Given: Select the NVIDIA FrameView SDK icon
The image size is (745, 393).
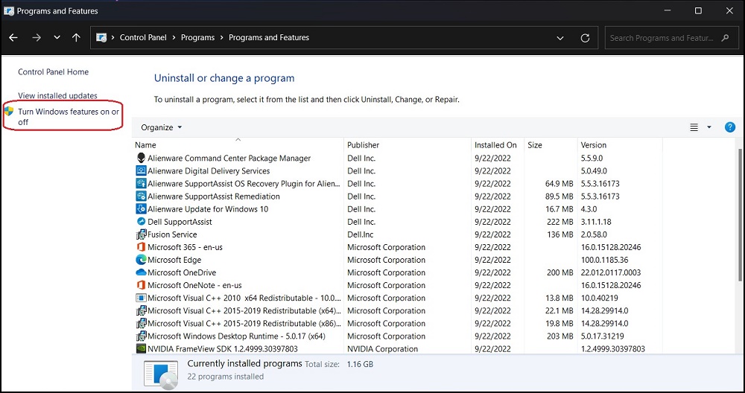Looking at the screenshot, I should pyautogui.click(x=142, y=348).
